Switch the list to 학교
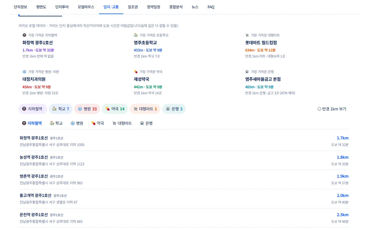The width and height of the screenshot is (368, 230). 56,123
